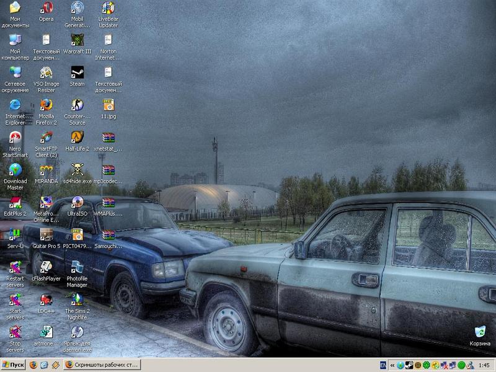This screenshot has height=372, width=496.
Task: Select The Sims 2 Nightlife icon
Action: [x=77, y=300]
